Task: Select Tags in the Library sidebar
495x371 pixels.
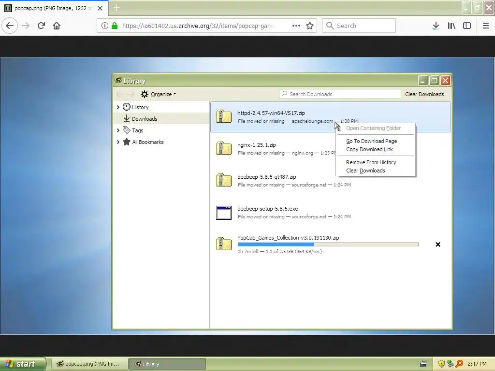Action: 137,130
